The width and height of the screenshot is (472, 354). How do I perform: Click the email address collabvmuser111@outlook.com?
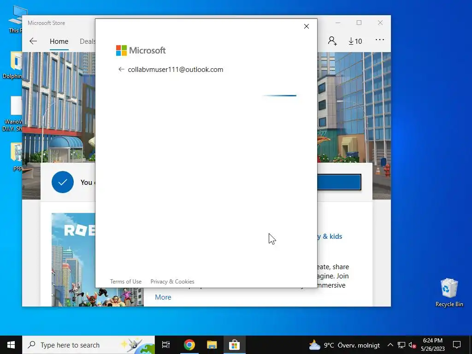click(x=176, y=70)
